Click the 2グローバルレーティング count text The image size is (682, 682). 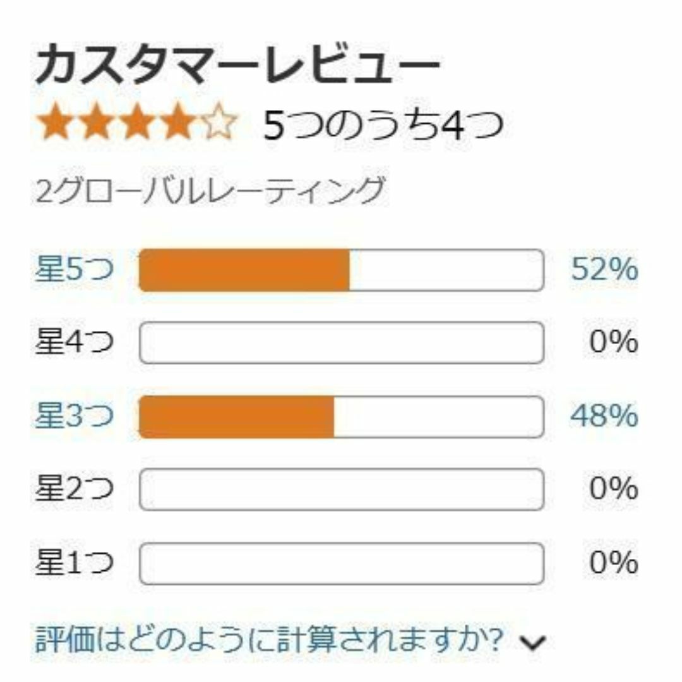click(210, 190)
